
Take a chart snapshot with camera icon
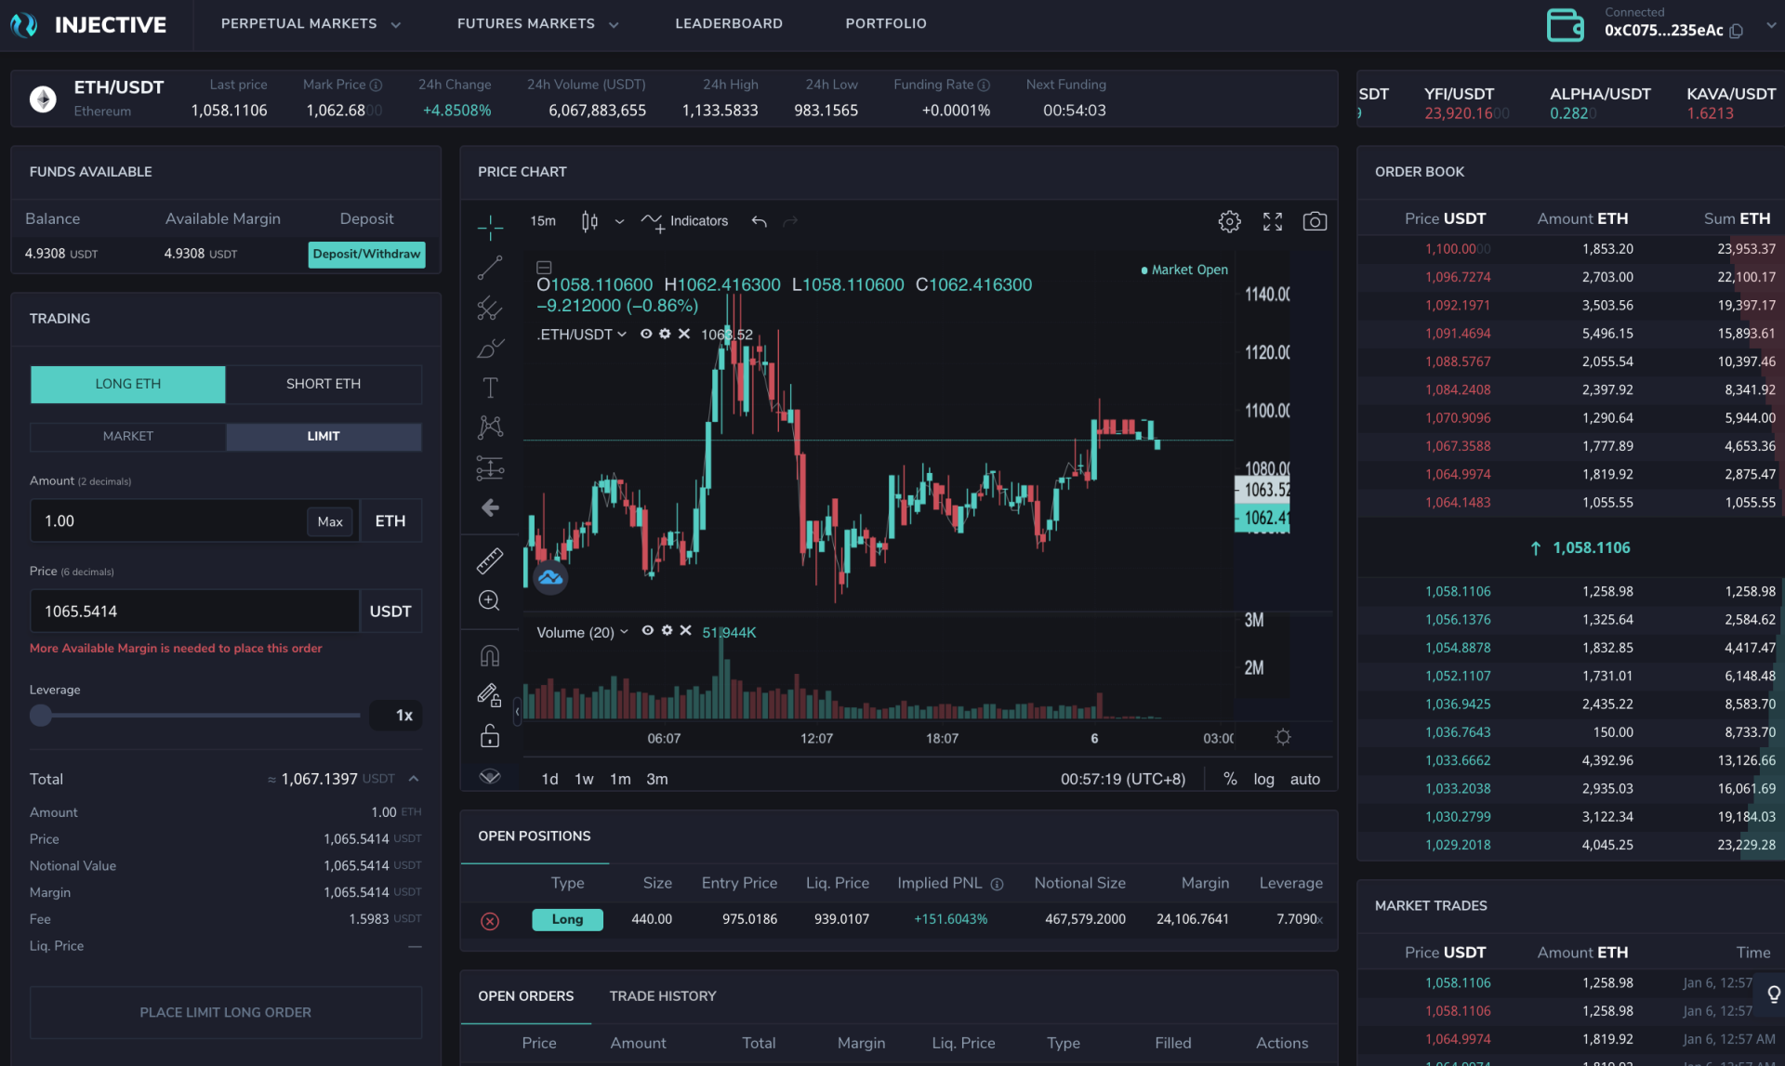pyautogui.click(x=1314, y=221)
